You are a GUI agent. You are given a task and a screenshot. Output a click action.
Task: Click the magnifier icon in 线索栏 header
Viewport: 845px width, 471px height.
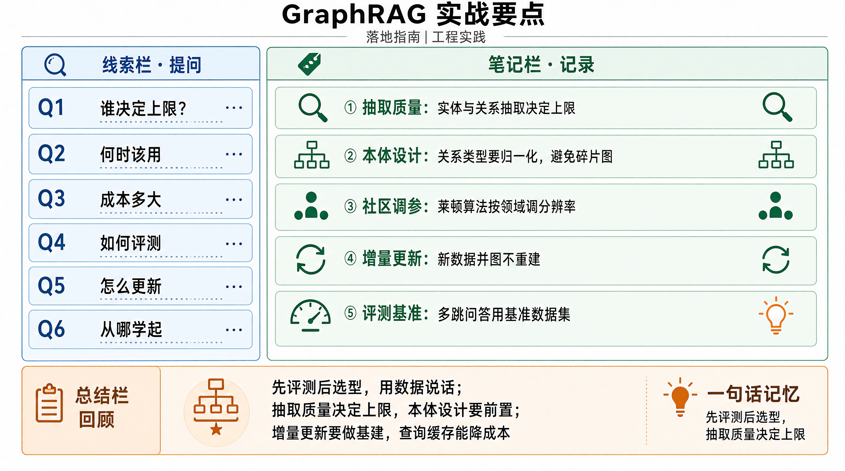tap(55, 65)
